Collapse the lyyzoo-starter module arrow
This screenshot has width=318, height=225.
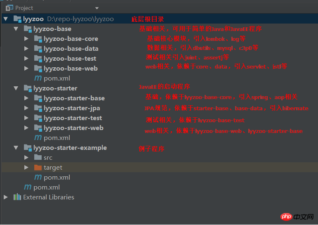pyautogui.click(x=16, y=88)
